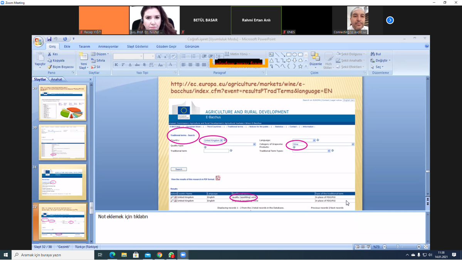Click the Biçim Boyacısı format painter
This screenshot has width=462, height=260.
(60, 67)
